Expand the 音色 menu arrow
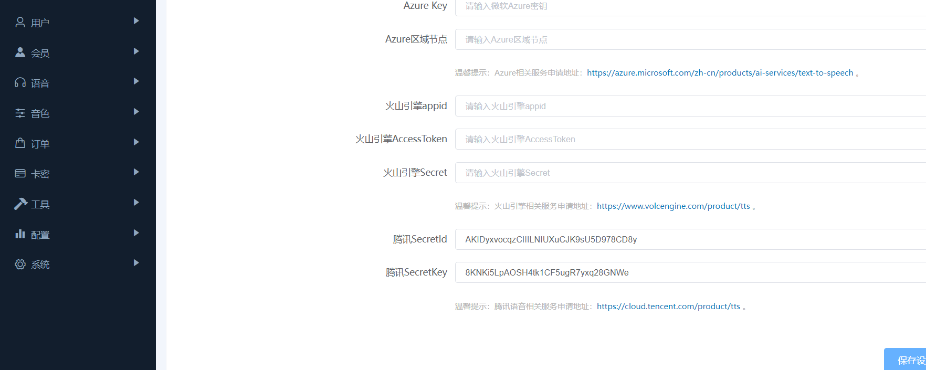926x370 pixels. tap(136, 112)
